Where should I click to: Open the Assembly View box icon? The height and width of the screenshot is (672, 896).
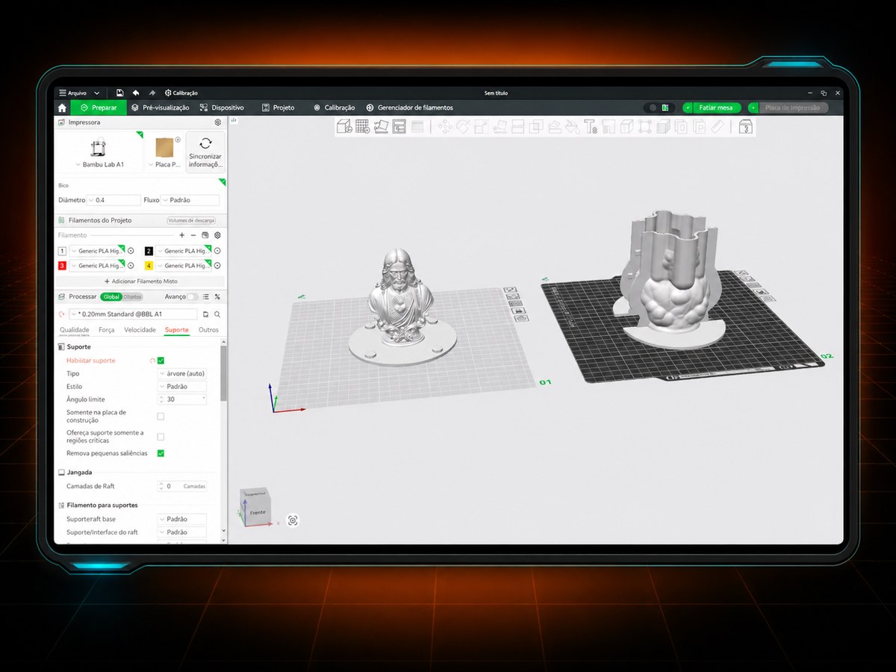pyautogui.click(x=745, y=127)
